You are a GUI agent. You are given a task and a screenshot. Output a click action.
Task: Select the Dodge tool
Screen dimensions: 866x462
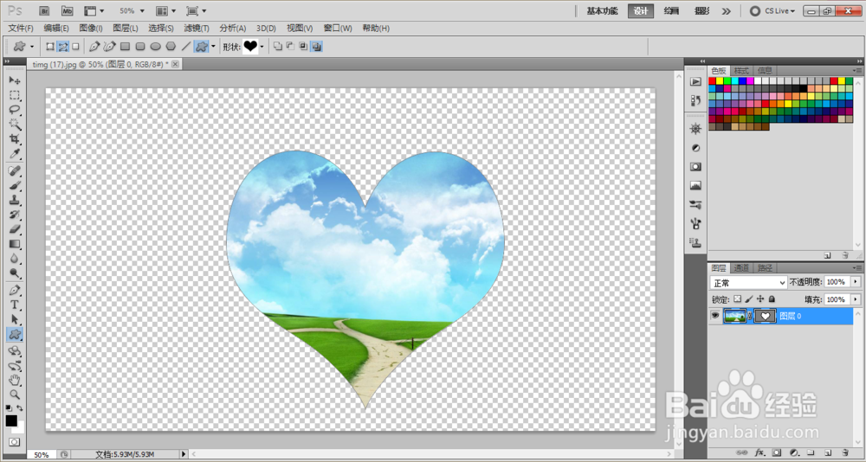pyautogui.click(x=15, y=273)
